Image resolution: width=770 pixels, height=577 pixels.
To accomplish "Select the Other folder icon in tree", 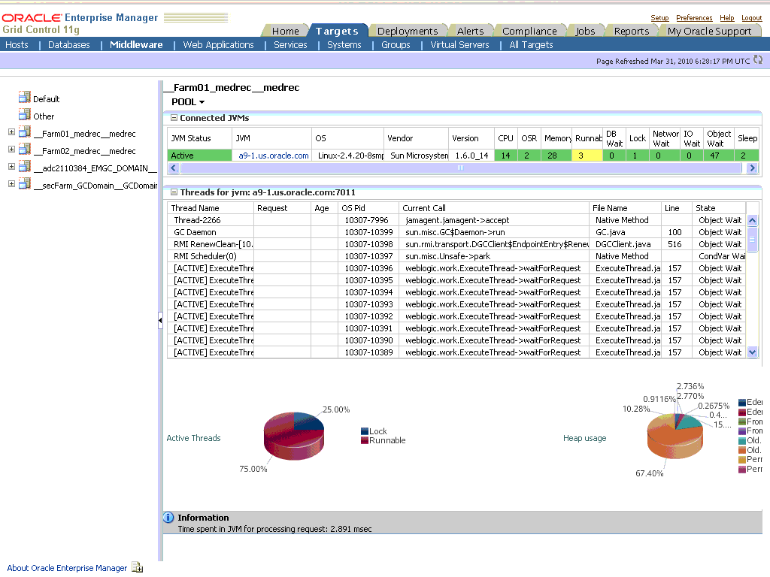I will [25, 114].
